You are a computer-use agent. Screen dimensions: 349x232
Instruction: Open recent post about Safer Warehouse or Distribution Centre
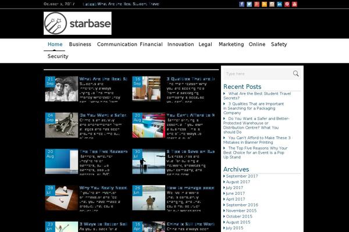256,125
